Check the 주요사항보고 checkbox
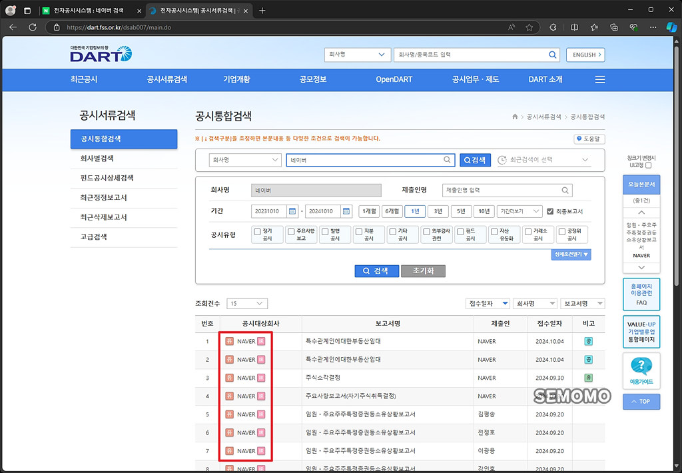 (292, 232)
